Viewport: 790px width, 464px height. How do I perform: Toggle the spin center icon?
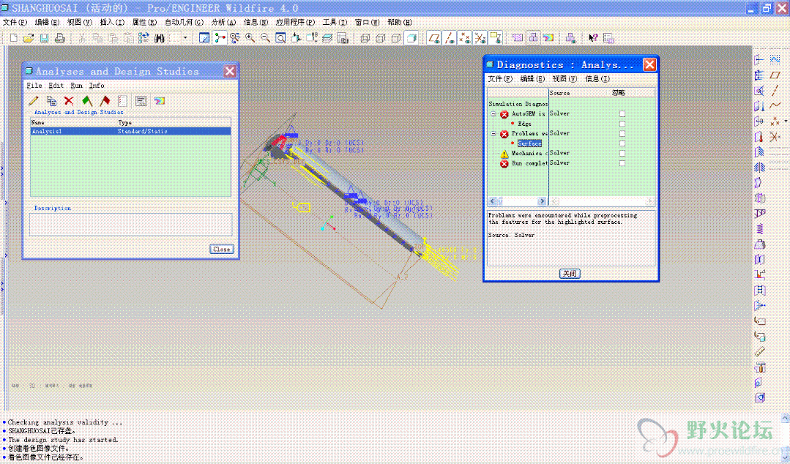point(220,38)
